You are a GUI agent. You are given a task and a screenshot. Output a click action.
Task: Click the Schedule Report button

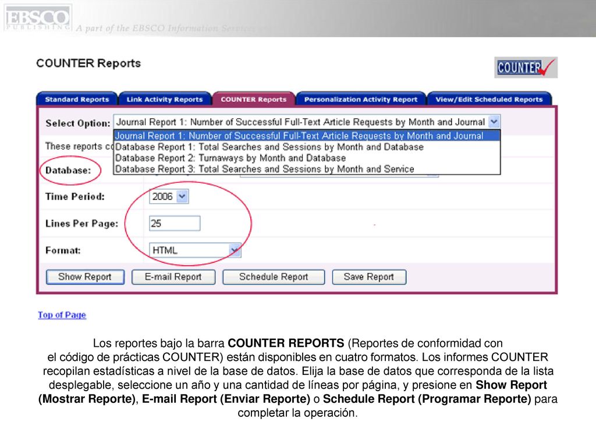click(x=274, y=276)
